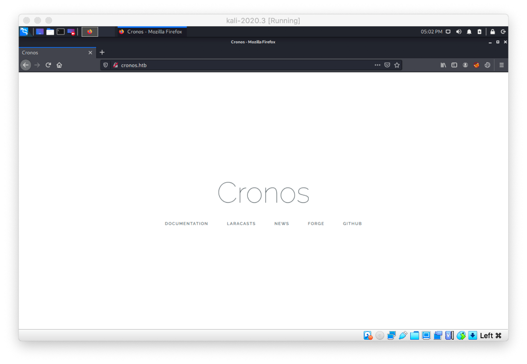Open the Firefox hamburger menu

[501, 65]
